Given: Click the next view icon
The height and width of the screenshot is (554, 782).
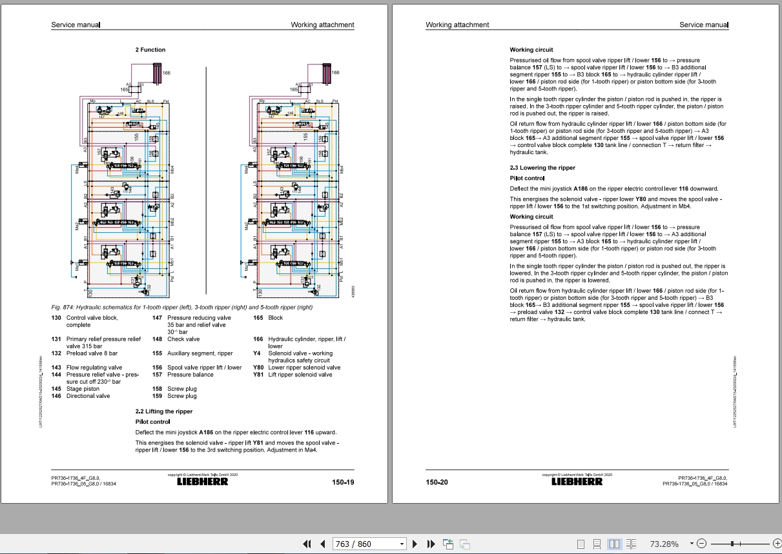Looking at the screenshot, I should pyautogui.click(x=464, y=544).
